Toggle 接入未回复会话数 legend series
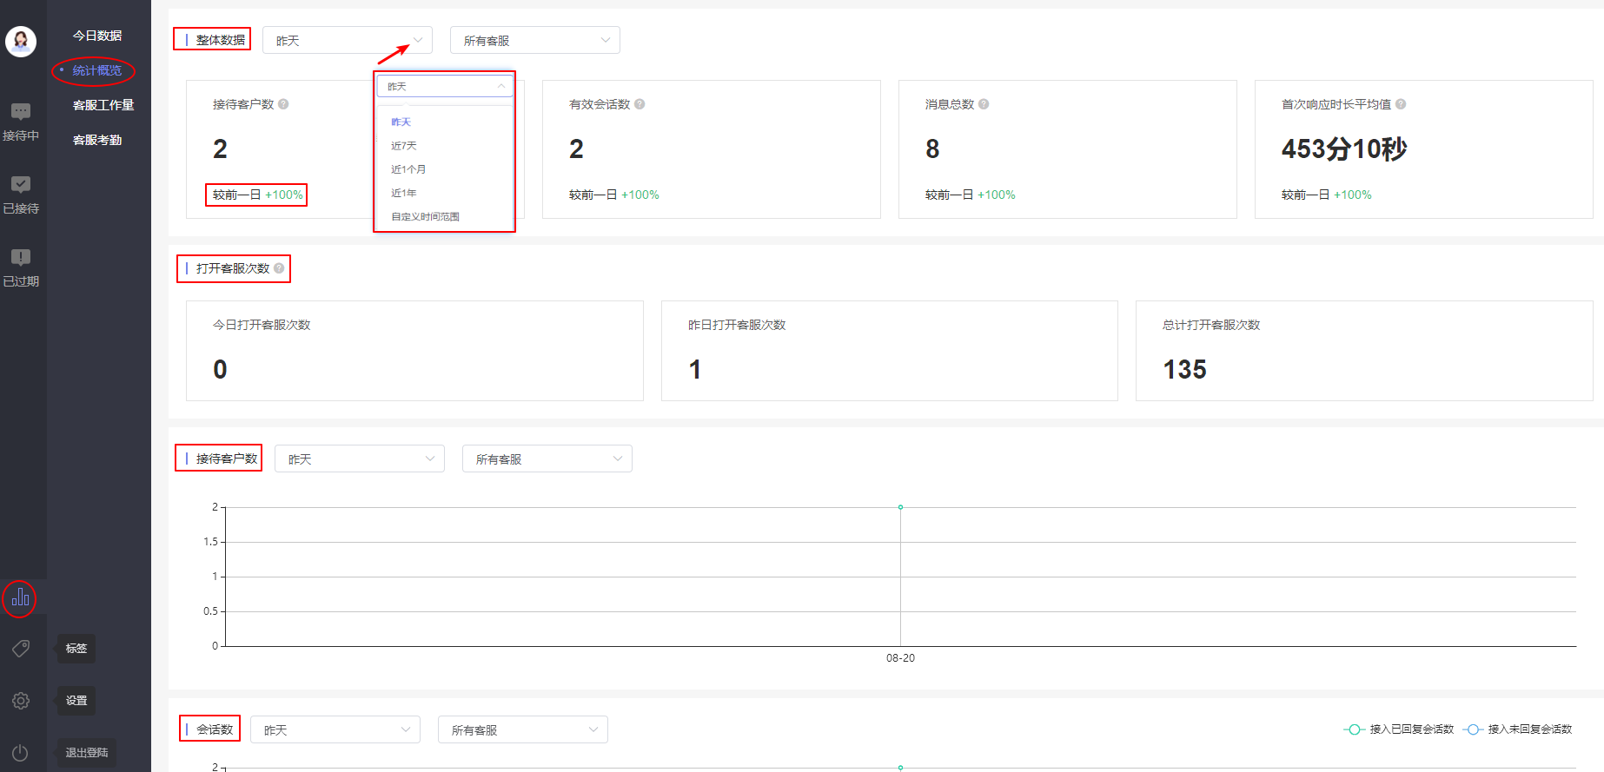The height and width of the screenshot is (772, 1604). [x=1518, y=729]
